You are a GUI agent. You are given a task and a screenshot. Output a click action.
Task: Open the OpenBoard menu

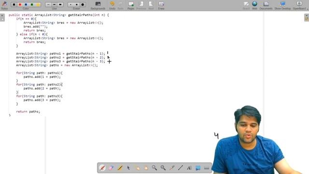coord(300,5)
